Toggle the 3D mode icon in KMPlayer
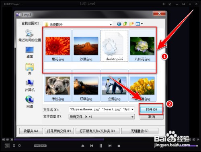 pyautogui.click(x=7, y=146)
